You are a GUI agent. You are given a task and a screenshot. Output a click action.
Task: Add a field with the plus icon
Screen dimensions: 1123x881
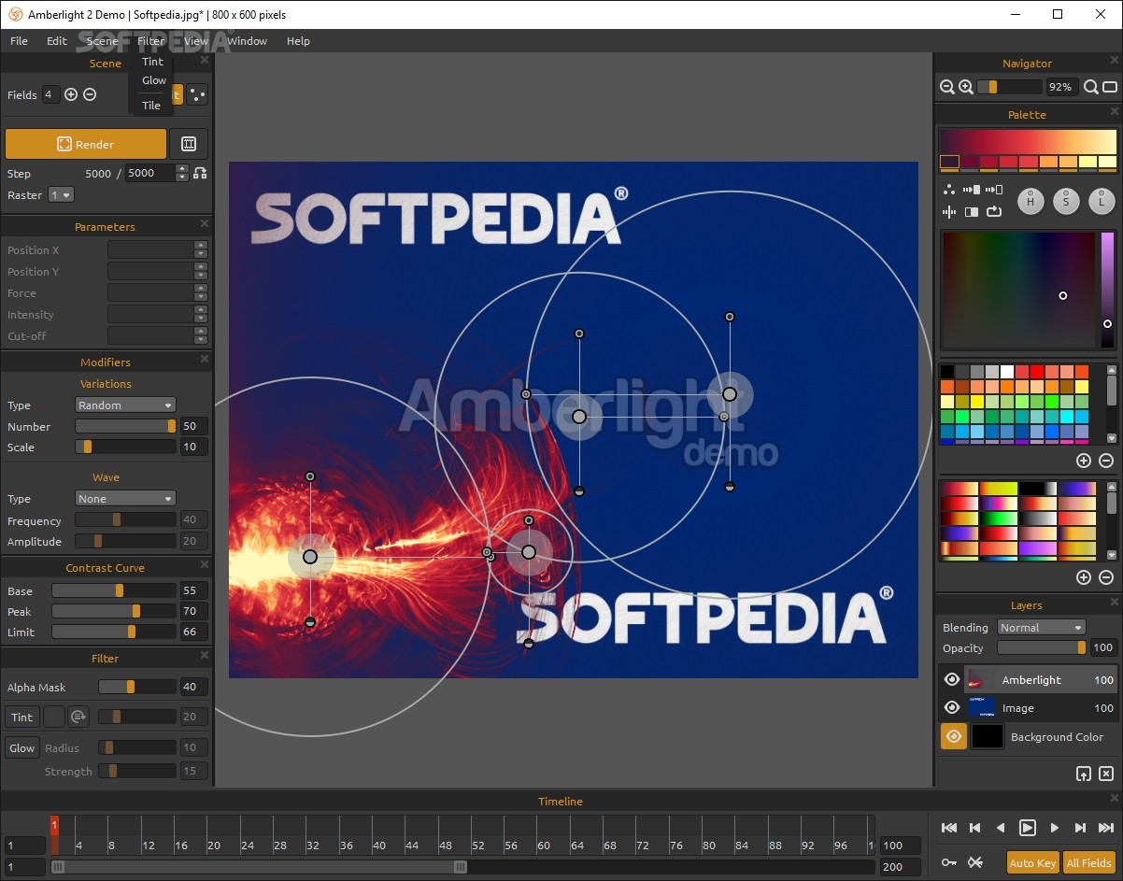[x=71, y=94]
